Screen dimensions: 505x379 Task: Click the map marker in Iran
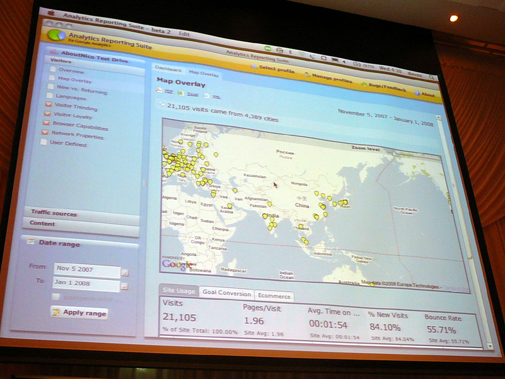point(235,191)
